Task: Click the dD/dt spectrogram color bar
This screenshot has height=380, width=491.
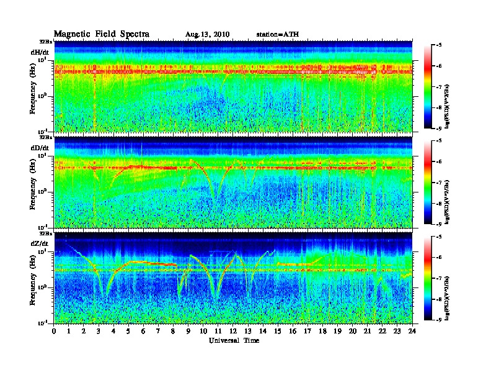Action: (x=428, y=183)
